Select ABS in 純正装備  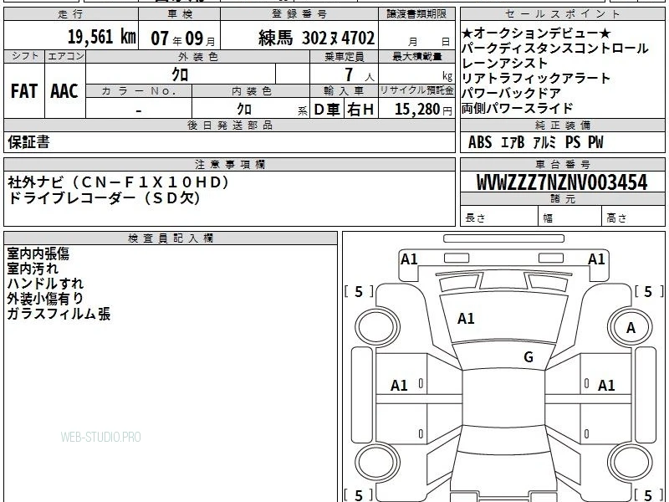[480, 142]
